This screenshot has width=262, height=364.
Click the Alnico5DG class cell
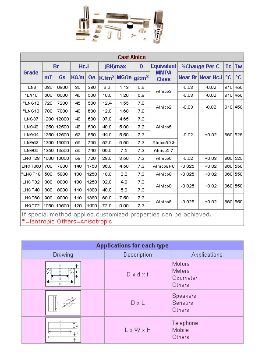tap(163, 142)
